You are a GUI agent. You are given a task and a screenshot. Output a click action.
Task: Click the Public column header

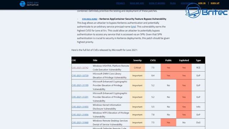pos(169,60)
